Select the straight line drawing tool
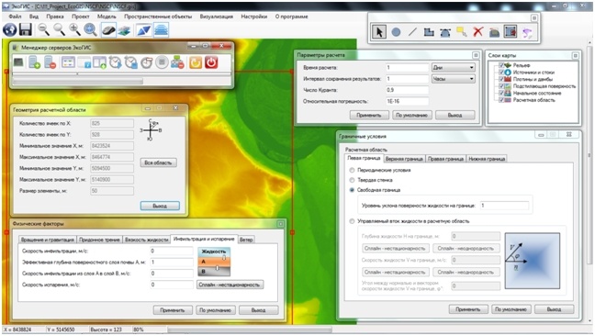595x336 pixels. [x=412, y=32]
